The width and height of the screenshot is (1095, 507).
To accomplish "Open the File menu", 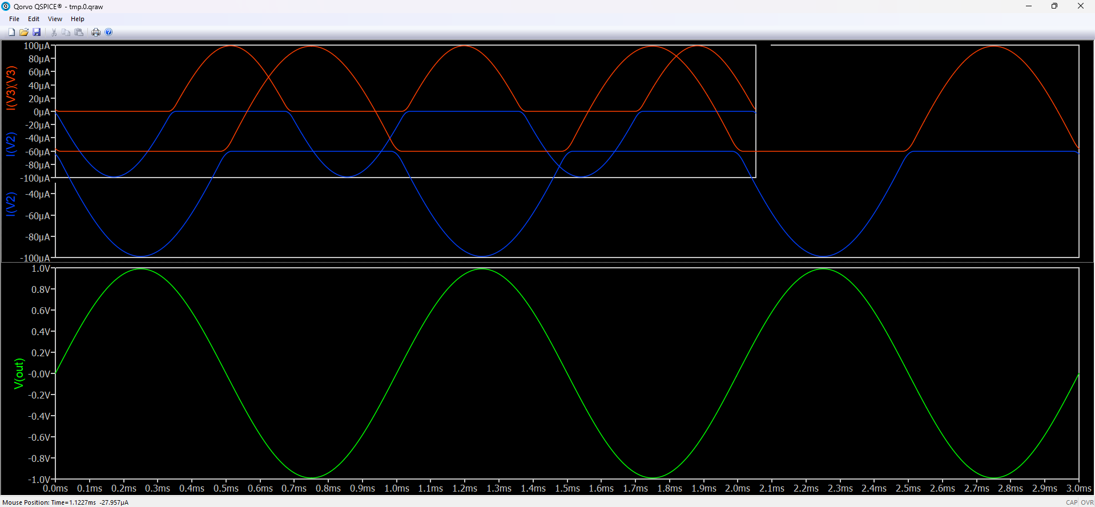I will (14, 19).
